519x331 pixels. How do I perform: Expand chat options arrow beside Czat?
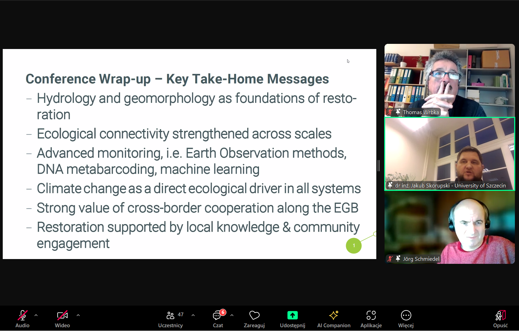click(x=232, y=315)
